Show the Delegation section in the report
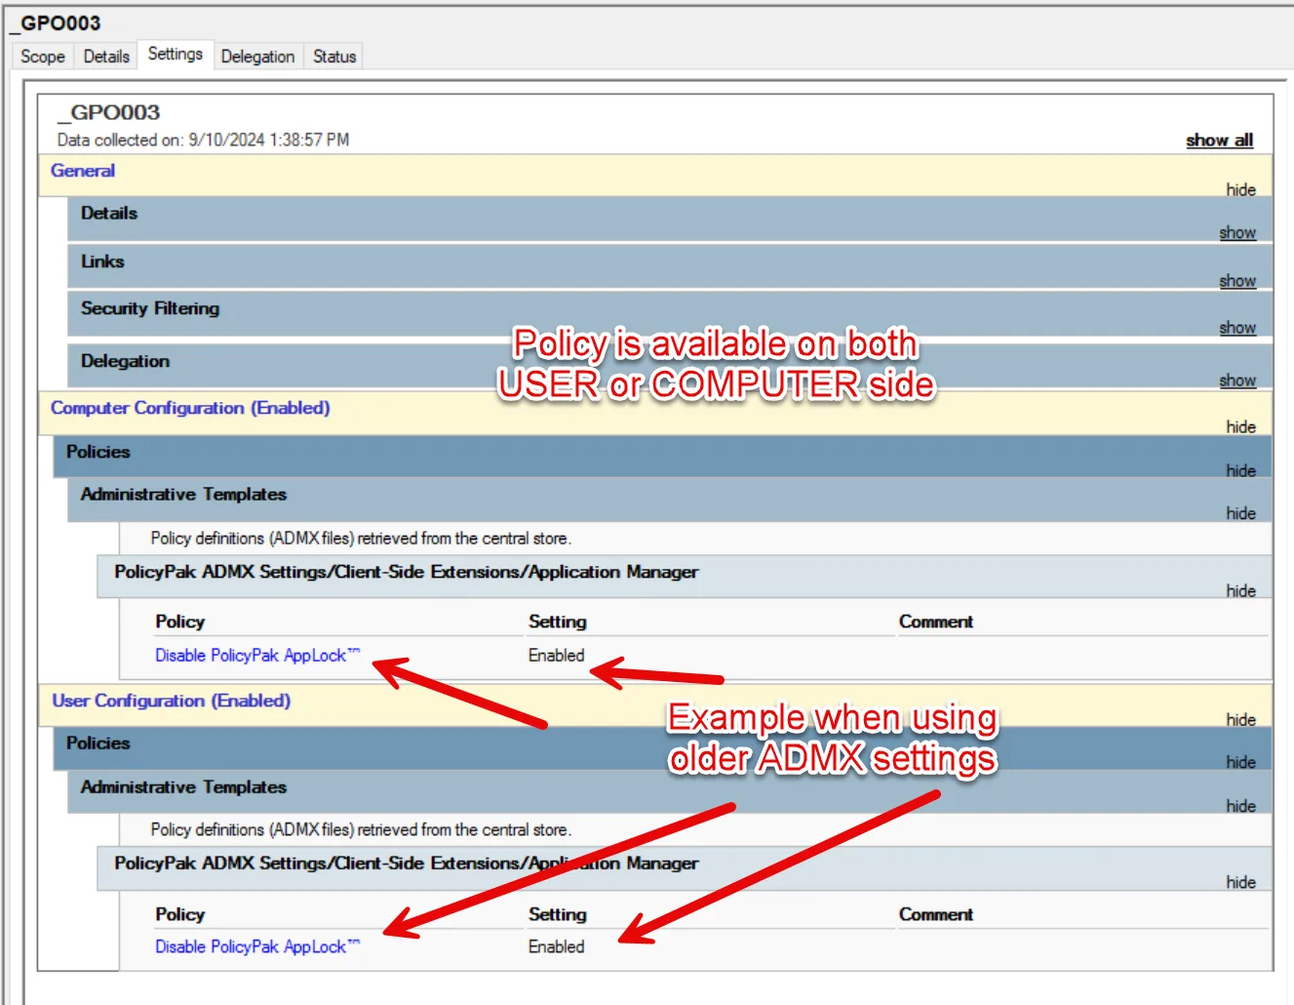 1236,381
